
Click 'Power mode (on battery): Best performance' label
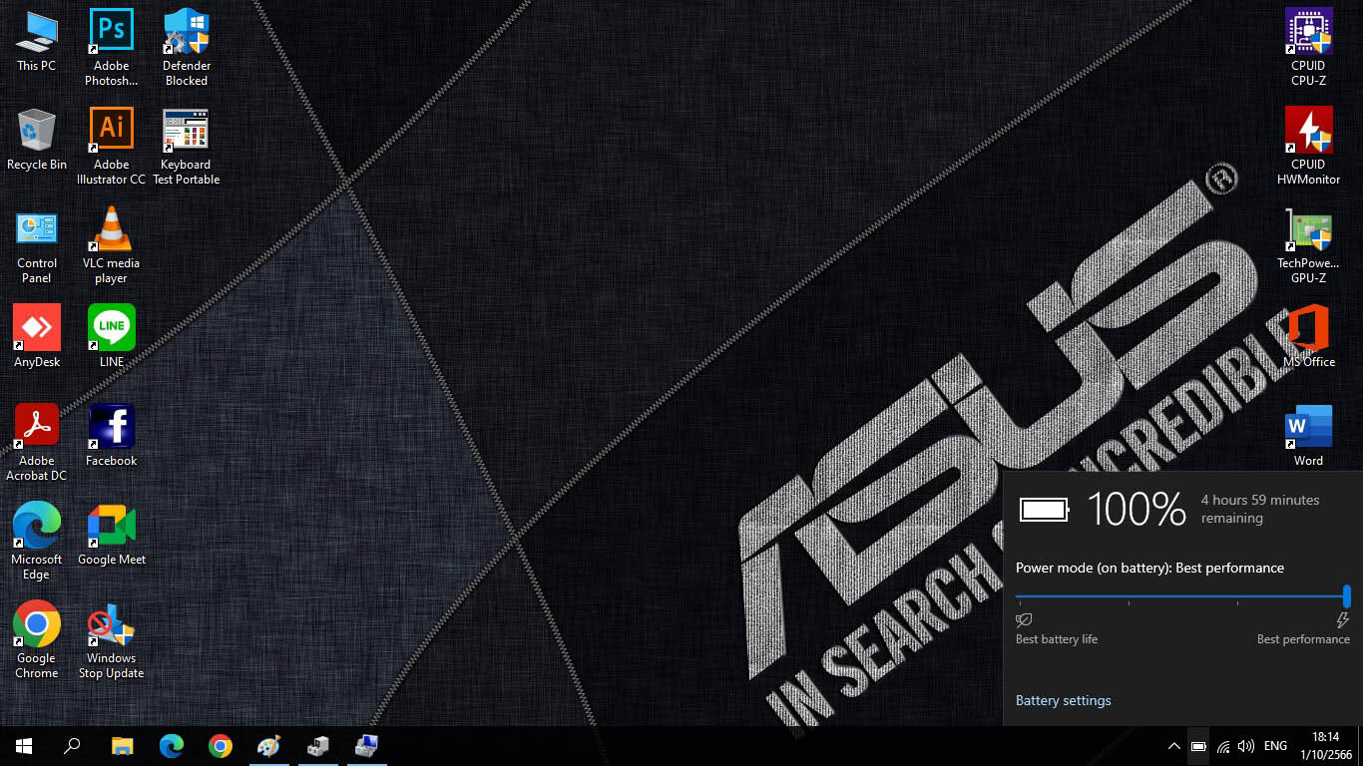1149,568
